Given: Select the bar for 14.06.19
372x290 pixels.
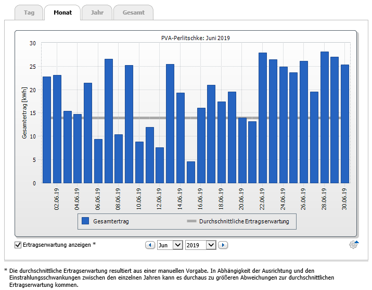Looking at the screenshot, I should click(x=181, y=138).
